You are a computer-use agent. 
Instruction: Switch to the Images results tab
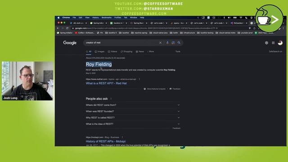point(99,52)
